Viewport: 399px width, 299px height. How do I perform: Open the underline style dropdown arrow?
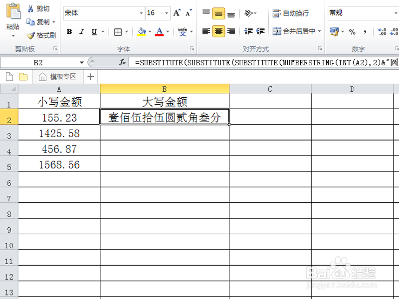pyautogui.click(x=103, y=32)
